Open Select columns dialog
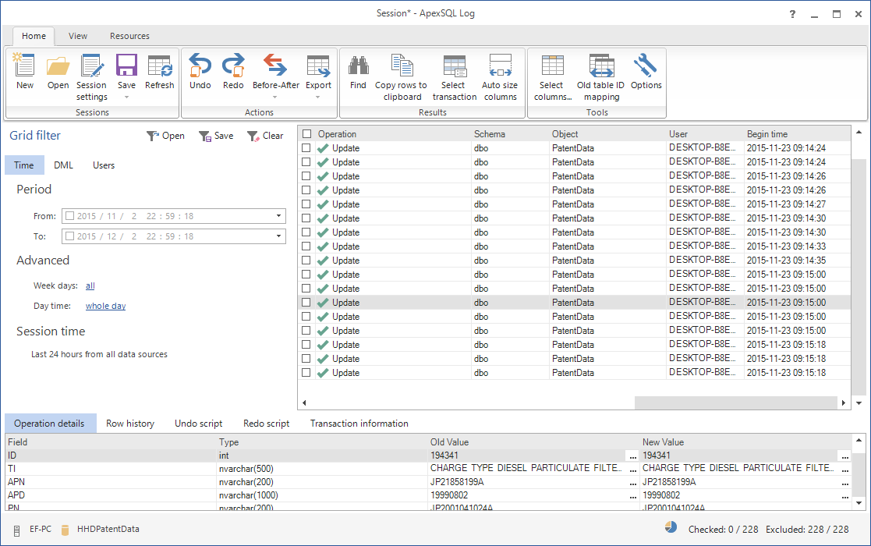Viewport: 871px width, 546px height. pos(552,76)
